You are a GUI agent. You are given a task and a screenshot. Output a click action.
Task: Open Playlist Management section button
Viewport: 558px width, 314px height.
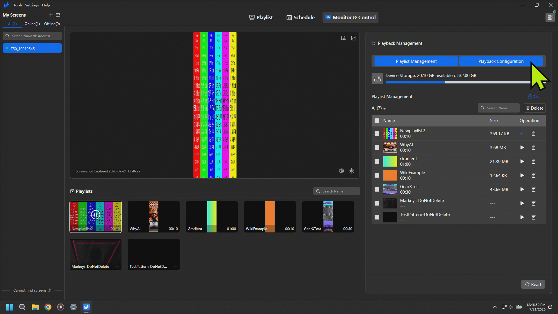[416, 61]
